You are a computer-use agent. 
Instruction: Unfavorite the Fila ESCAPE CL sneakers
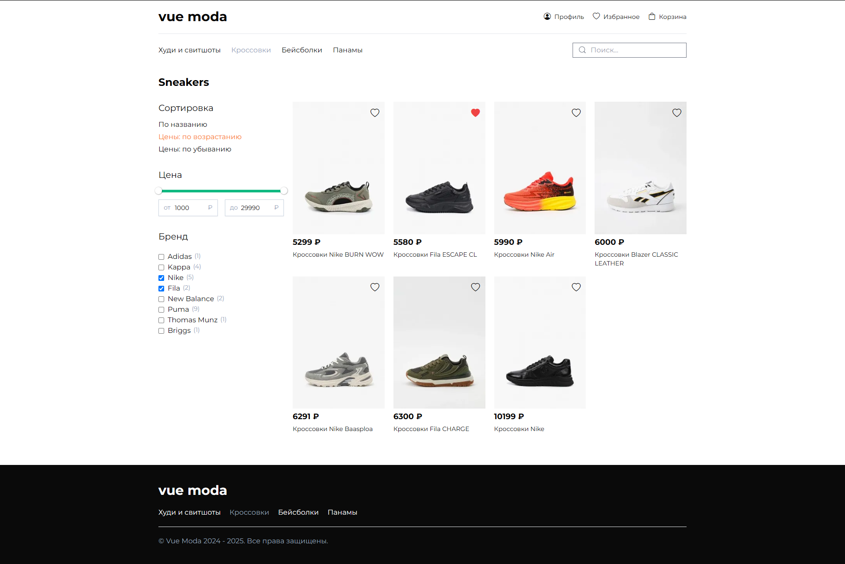(475, 113)
